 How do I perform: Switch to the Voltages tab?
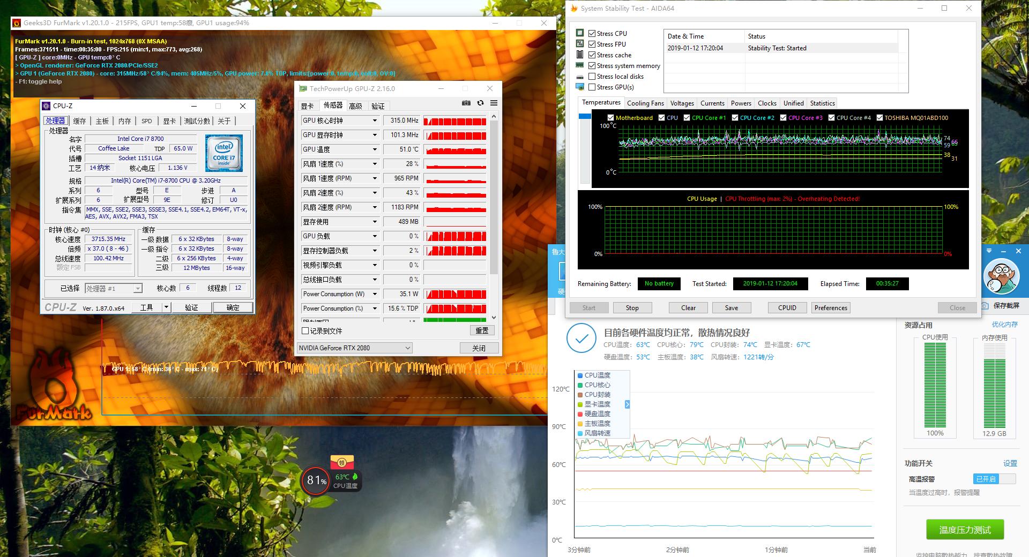[x=682, y=103]
